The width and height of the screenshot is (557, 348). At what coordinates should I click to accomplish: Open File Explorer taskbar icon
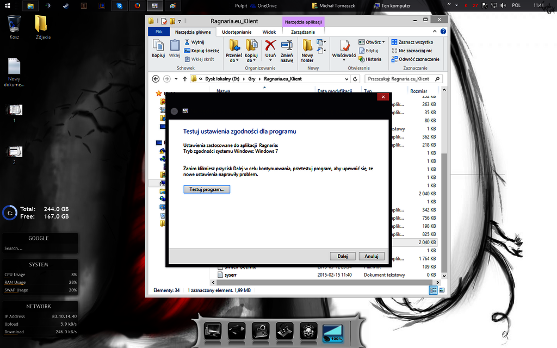(30, 5)
